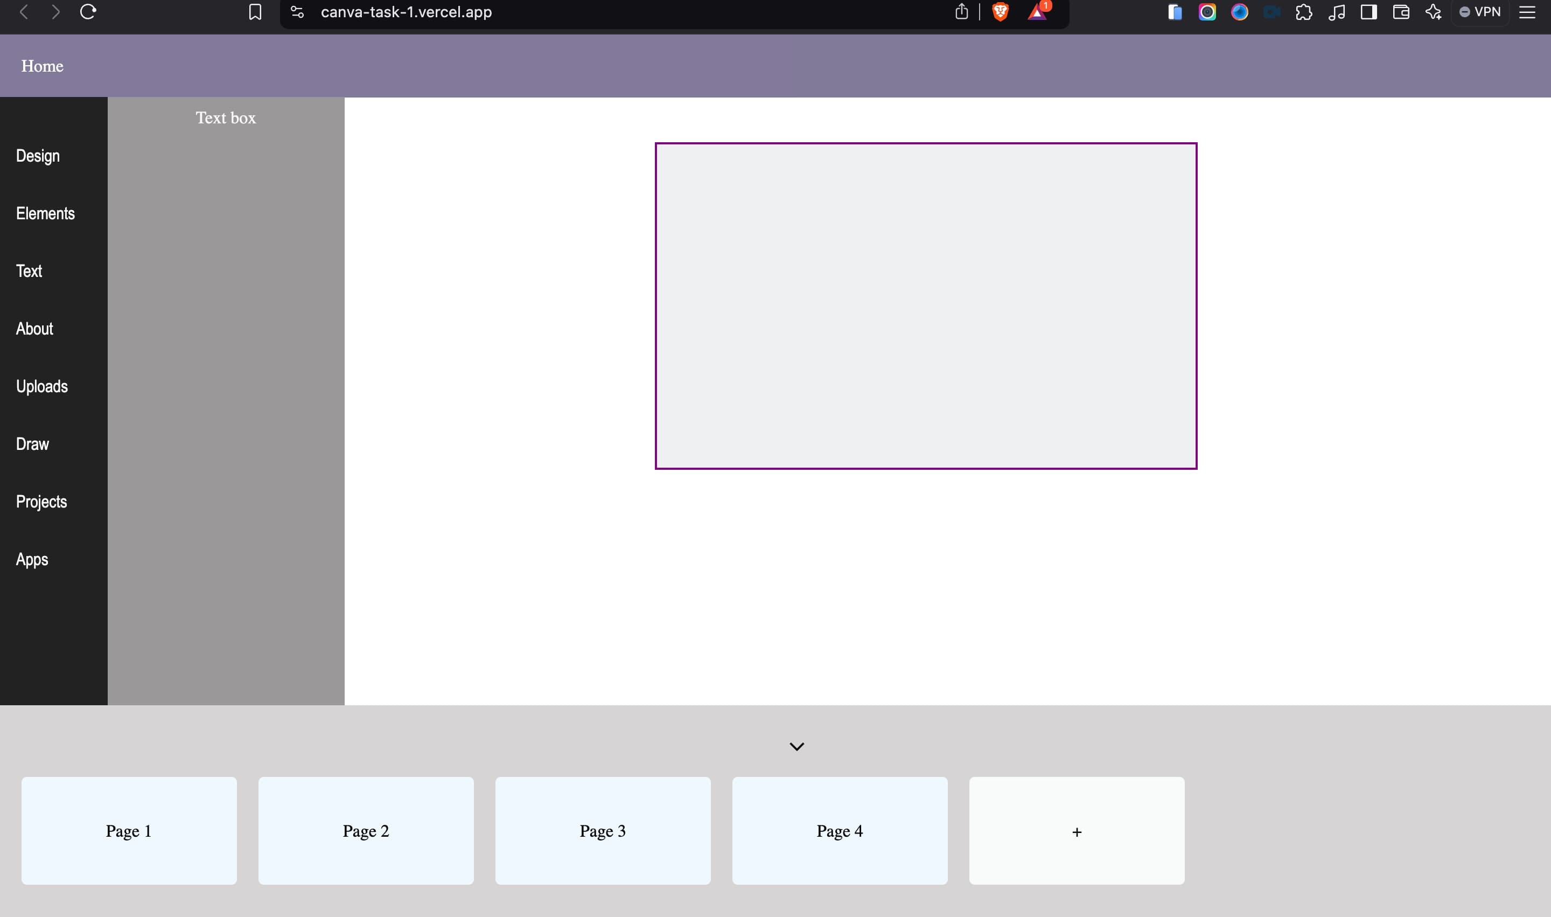Click the dark camera extension icon
Image resolution: width=1551 pixels, height=917 pixels.
[x=1271, y=12]
